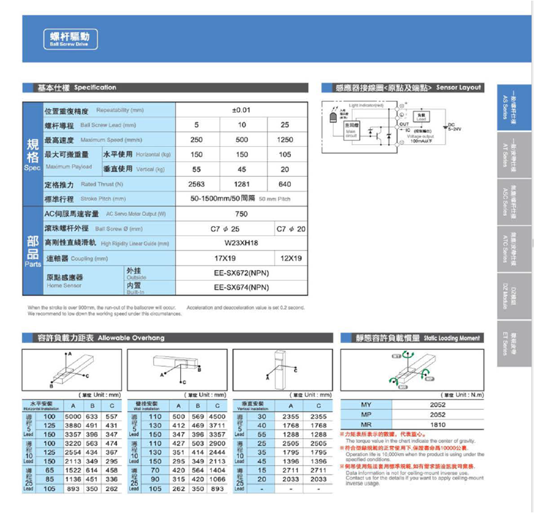Screen dimensions: 534x513
Task: Select the vertical installation overhang diagram
Action: click(x=283, y=370)
